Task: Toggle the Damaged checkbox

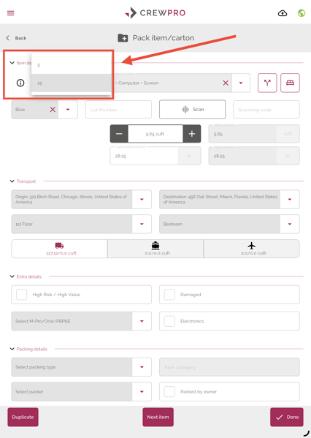Action: tap(169, 295)
